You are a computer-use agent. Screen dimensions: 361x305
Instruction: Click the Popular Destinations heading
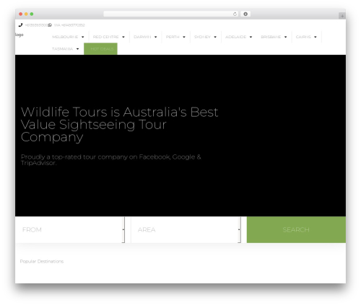click(42, 261)
